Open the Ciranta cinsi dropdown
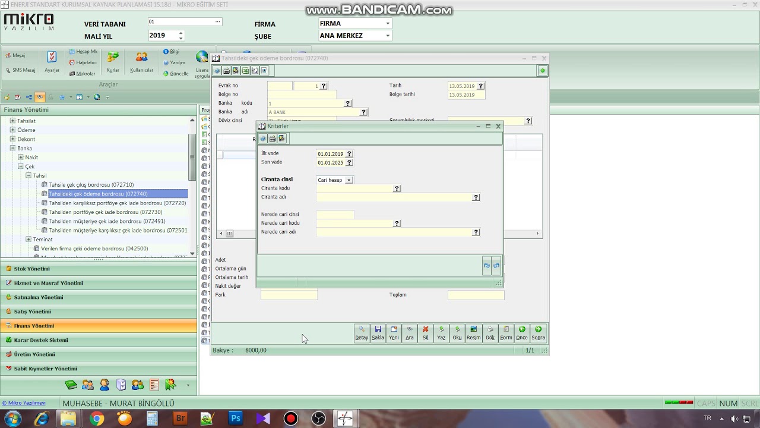760x428 pixels. coord(349,180)
